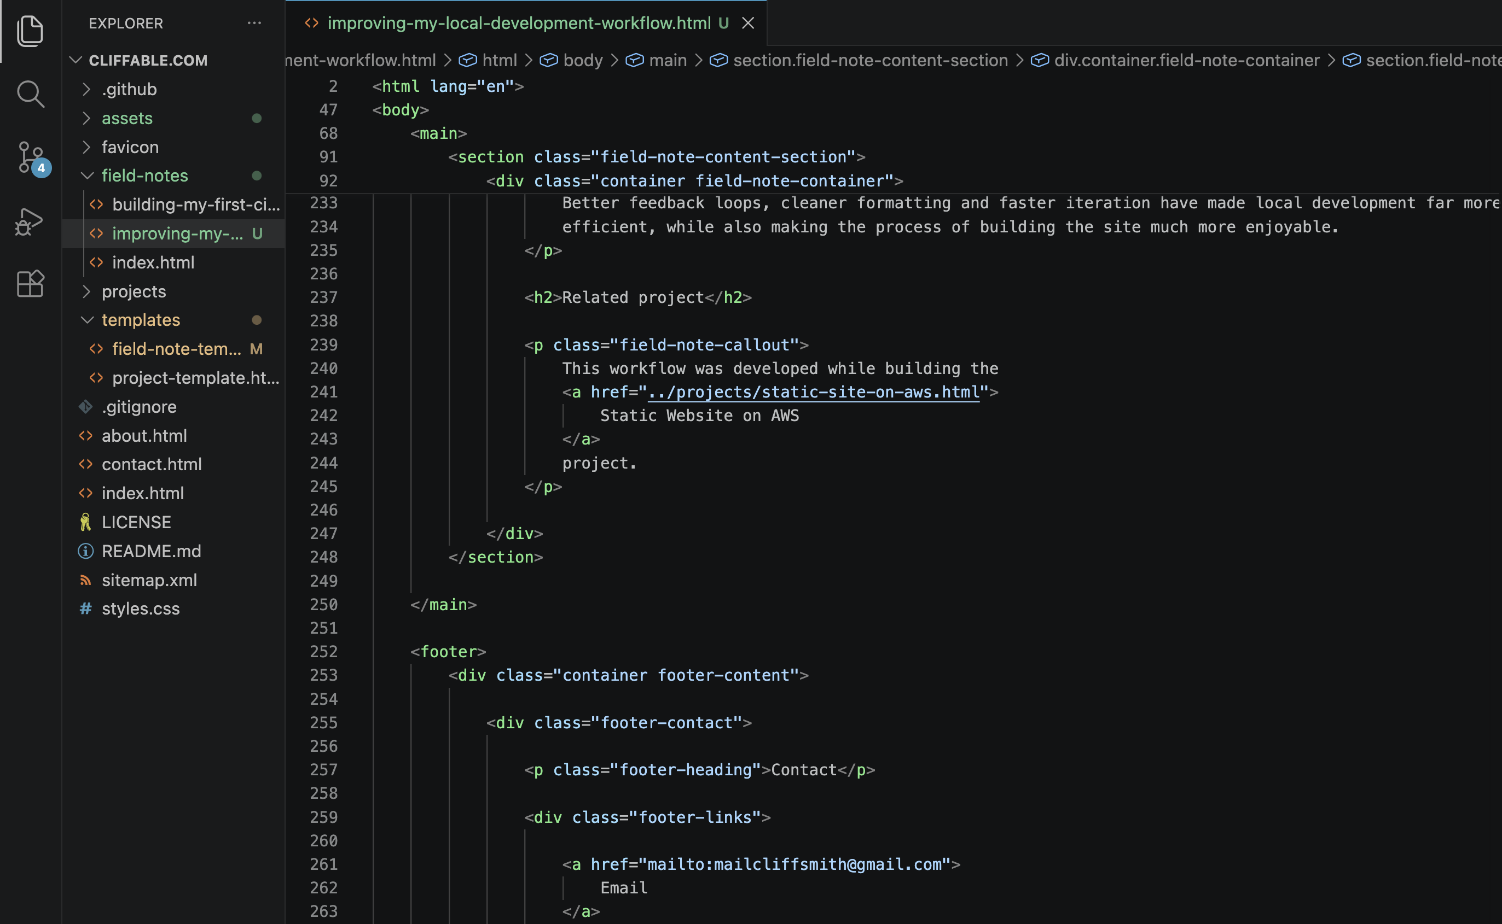Click the 'Related project' heading text

pyautogui.click(x=633, y=297)
